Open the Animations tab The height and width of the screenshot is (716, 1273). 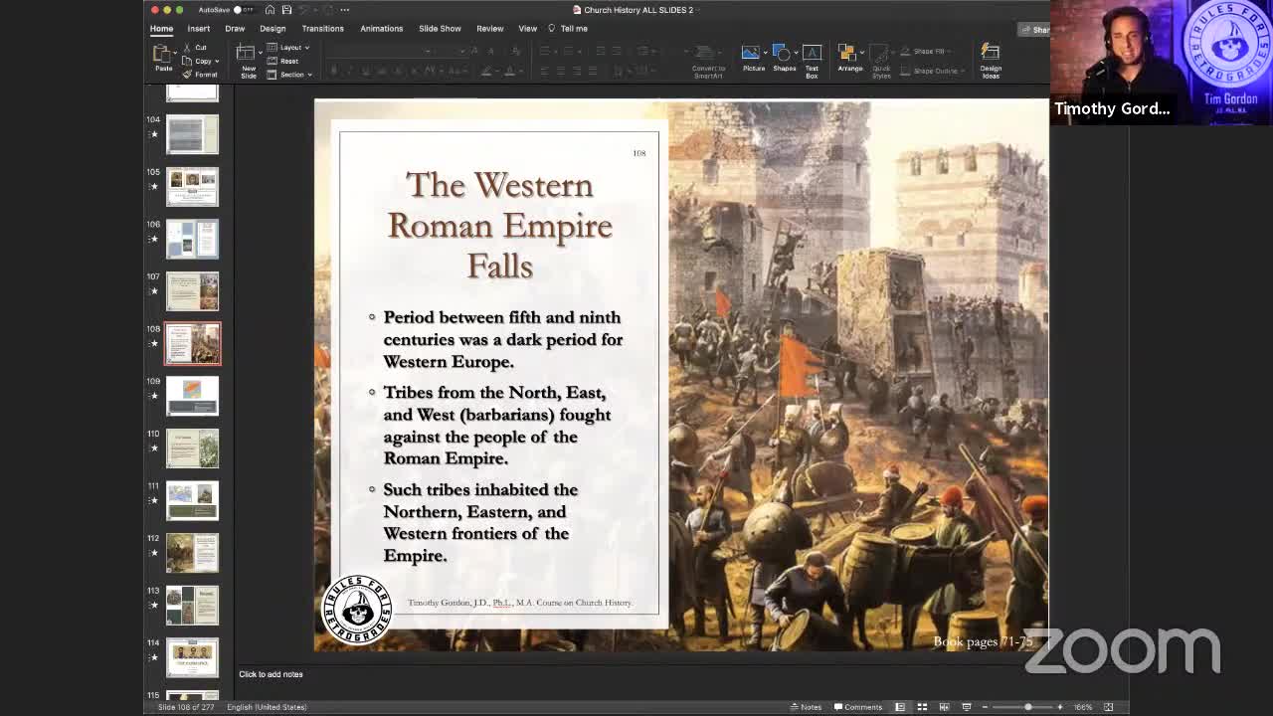(382, 29)
